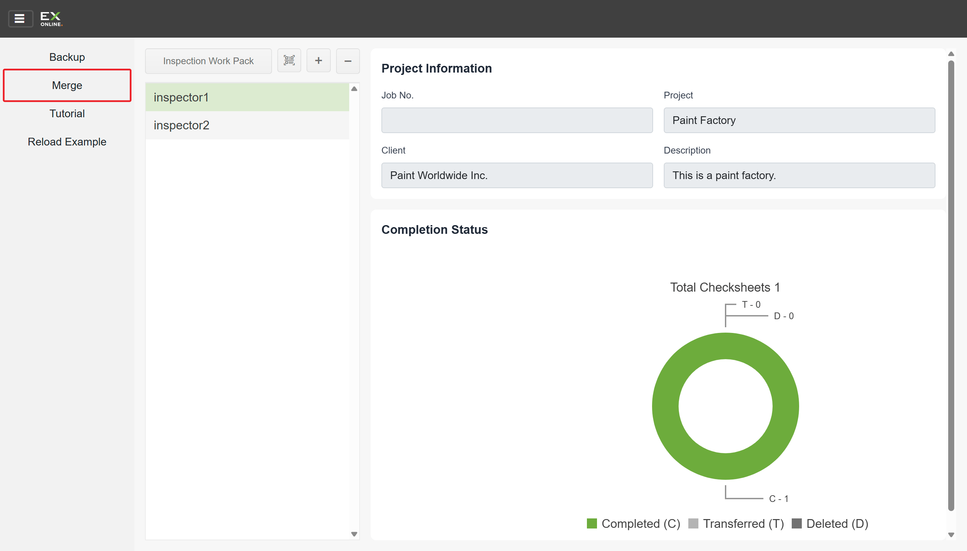Open the Backup menu item

[x=67, y=57]
